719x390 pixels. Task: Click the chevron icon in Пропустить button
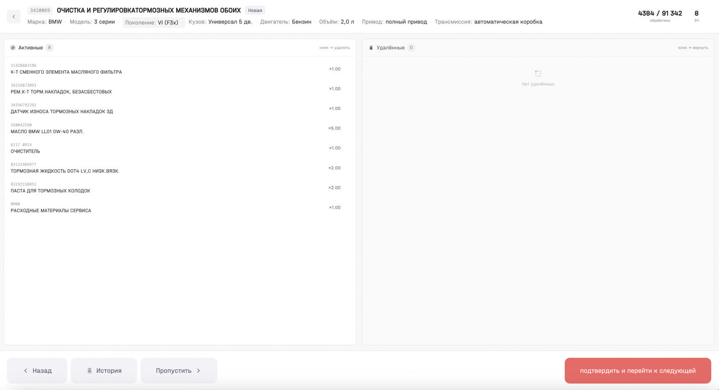199,371
